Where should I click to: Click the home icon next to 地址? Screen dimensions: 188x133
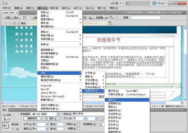click(x=19, y=23)
